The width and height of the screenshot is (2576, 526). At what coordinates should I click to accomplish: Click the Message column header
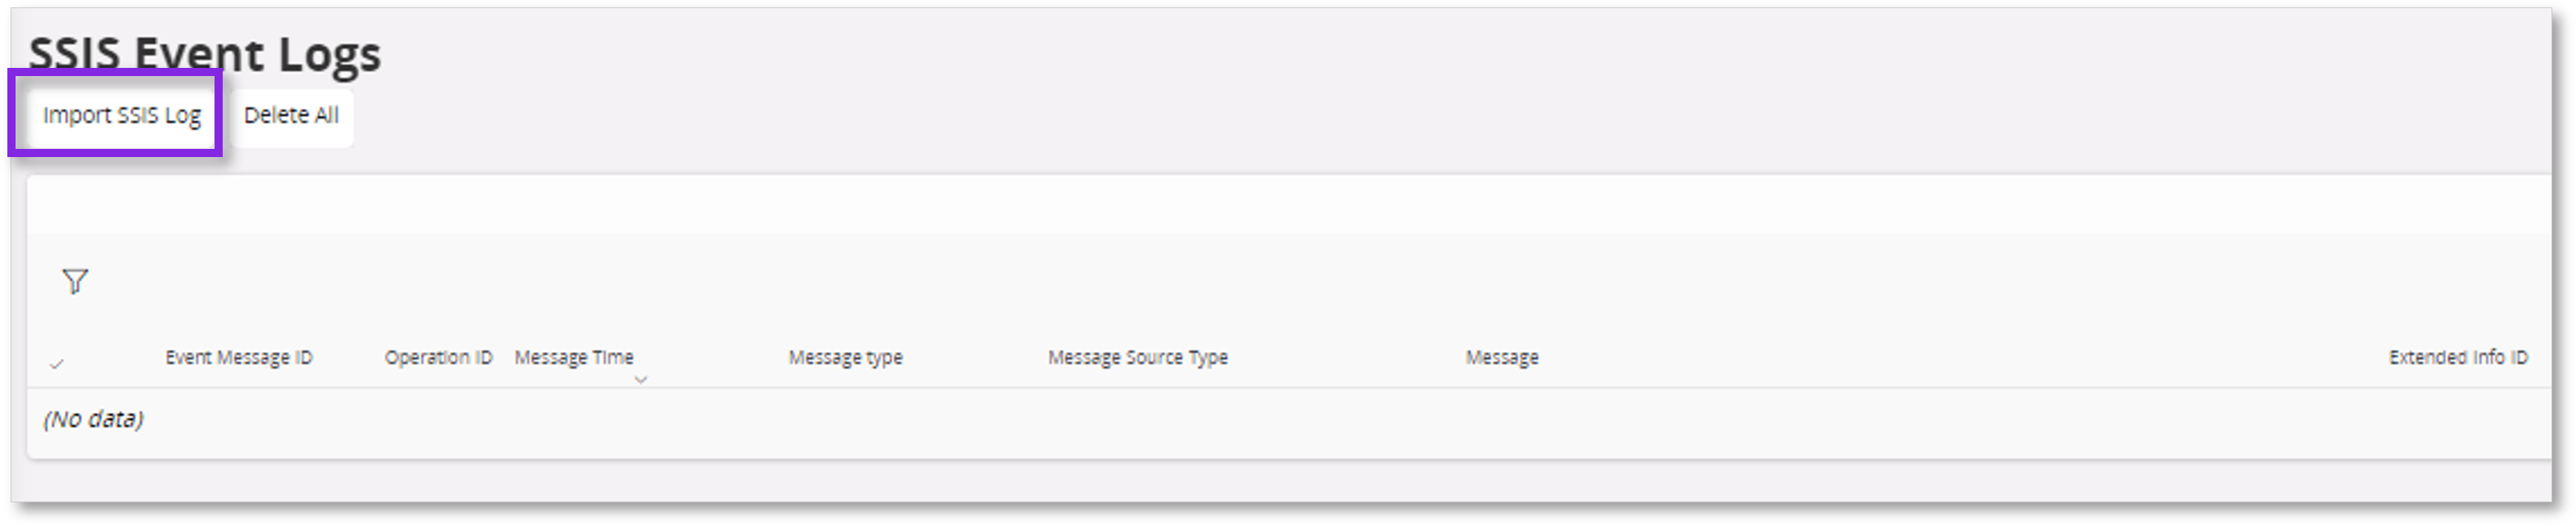(1501, 357)
